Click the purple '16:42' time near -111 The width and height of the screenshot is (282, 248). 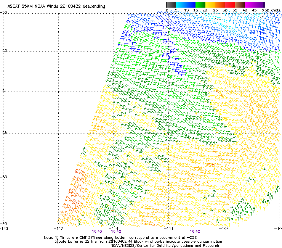[x=195, y=232]
